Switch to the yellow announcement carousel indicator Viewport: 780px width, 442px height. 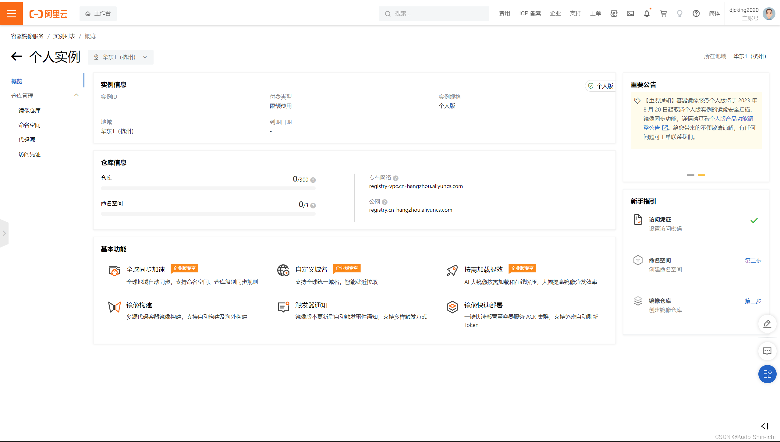tap(702, 175)
